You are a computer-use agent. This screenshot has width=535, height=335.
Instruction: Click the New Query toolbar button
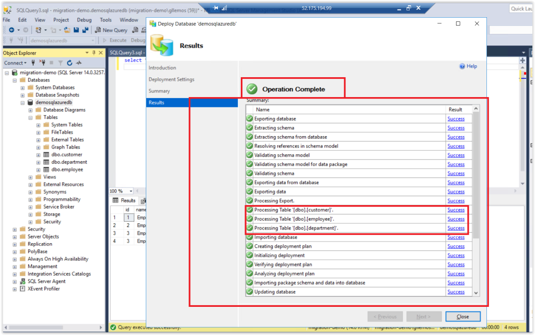(x=111, y=30)
